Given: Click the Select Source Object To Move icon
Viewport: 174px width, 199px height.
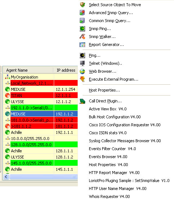Looking at the screenshot, I should click(x=82, y=5).
